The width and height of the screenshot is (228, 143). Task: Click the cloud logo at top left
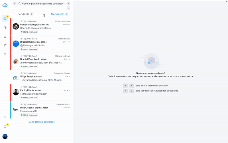(5, 5)
